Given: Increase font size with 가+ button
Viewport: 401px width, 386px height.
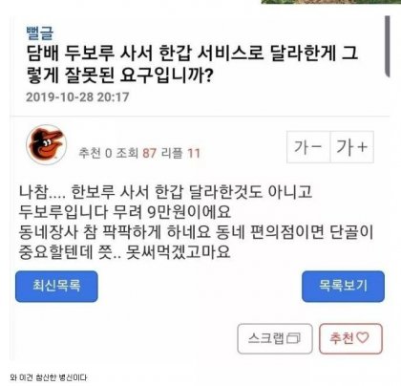Looking at the screenshot, I should (352, 147).
